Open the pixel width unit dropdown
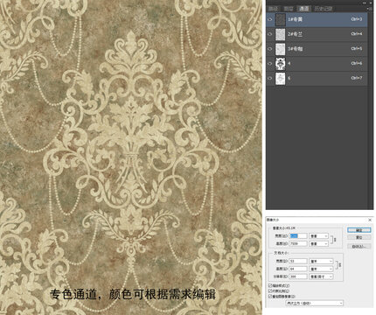Screen dimensions: 376x315 pos(319,235)
